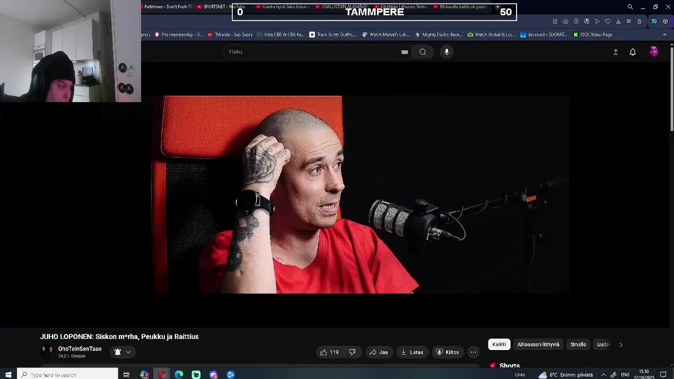Click the YouTube search magnifier button
Image resolution: width=674 pixels, height=379 pixels.
click(422, 52)
